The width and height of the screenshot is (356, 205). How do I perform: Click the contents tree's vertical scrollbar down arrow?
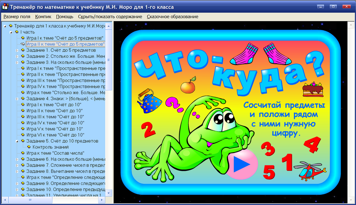pyautogui.click(x=109, y=193)
